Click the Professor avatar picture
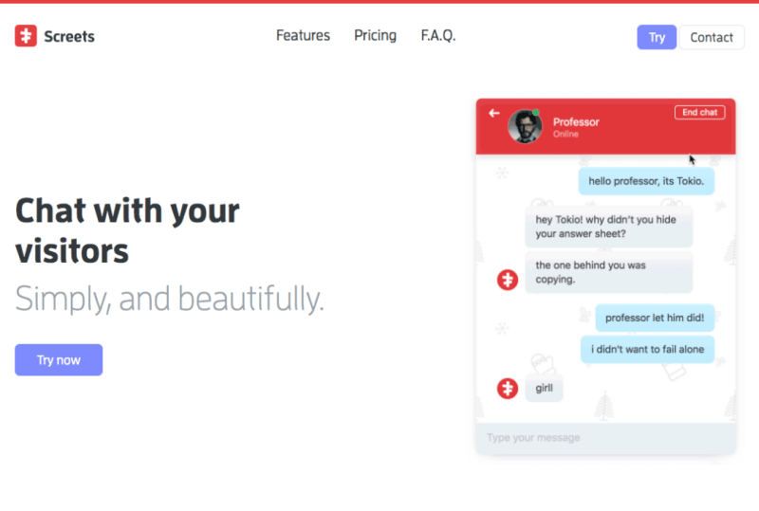759x511 pixels. (525, 127)
